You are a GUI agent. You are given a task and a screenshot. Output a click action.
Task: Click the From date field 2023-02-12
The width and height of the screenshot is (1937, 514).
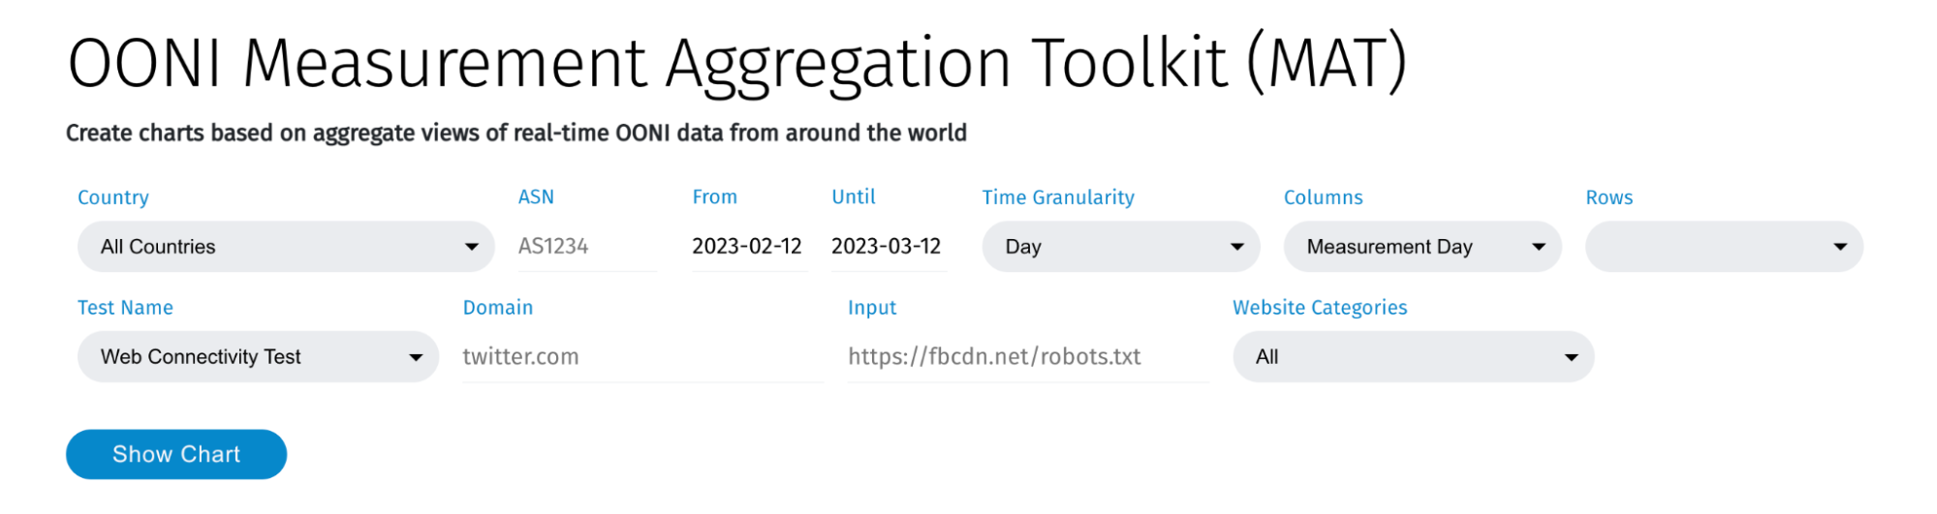coord(747,247)
